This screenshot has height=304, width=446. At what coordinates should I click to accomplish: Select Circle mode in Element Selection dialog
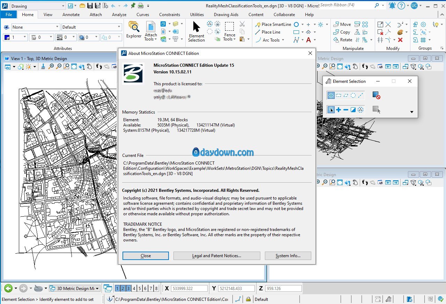[353, 95]
